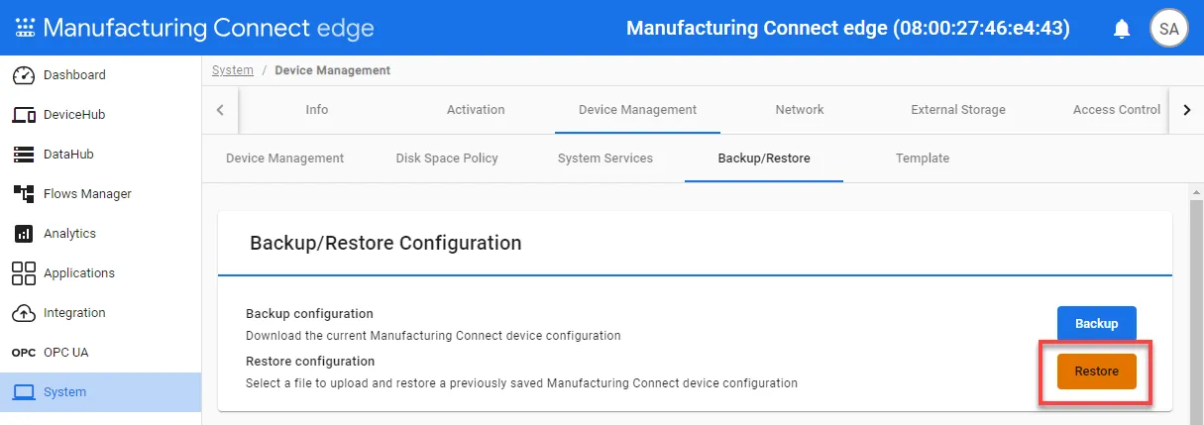Open OPC UA from the sidebar
The image size is (1204, 425).
pos(100,353)
